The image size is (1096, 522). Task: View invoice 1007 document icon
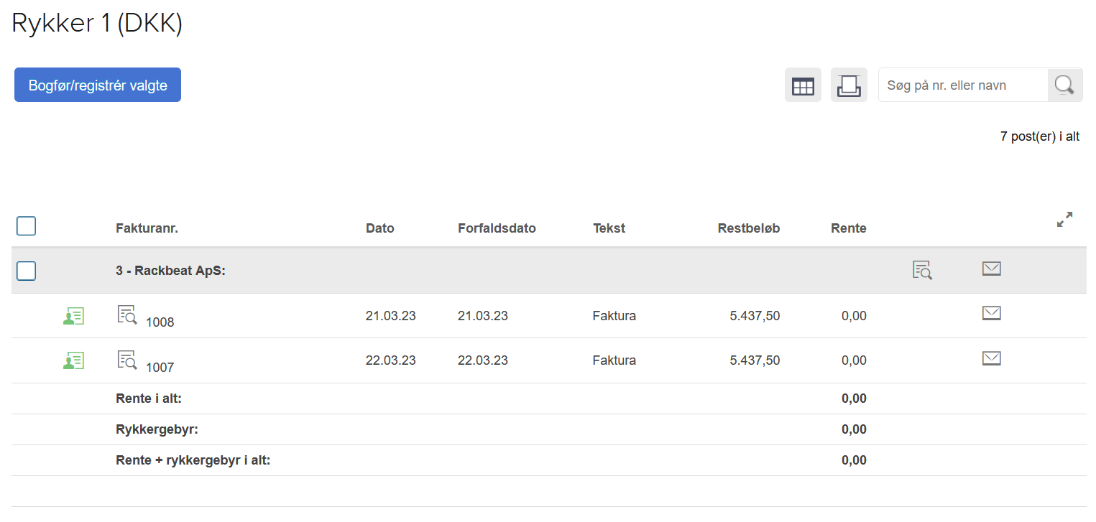(127, 359)
